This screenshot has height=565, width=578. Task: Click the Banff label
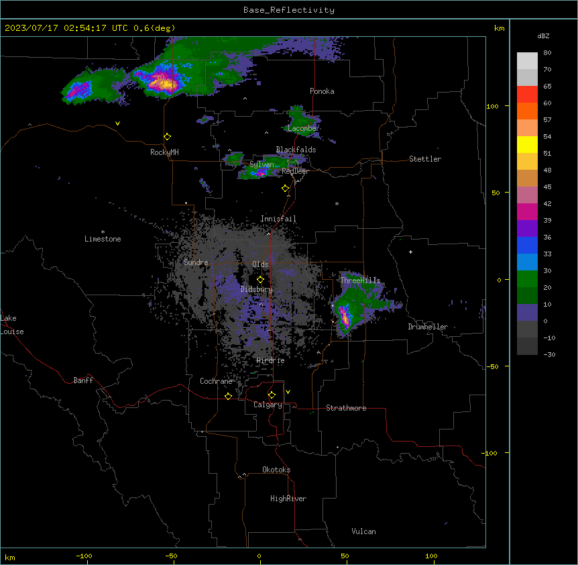[x=83, y=380]
